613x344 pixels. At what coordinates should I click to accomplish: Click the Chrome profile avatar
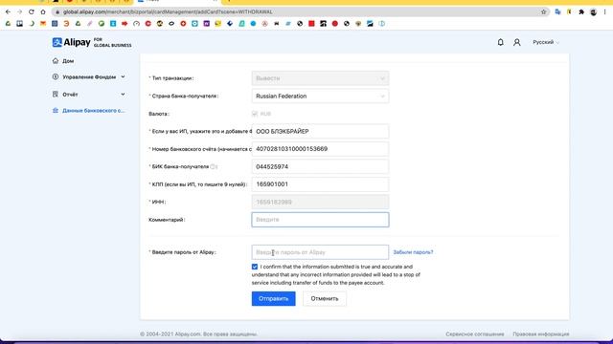pyautogui.click(x=593, y=12)
